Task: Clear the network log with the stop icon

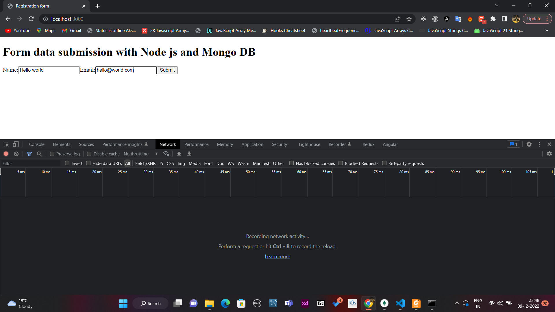Action: (16, 154)
